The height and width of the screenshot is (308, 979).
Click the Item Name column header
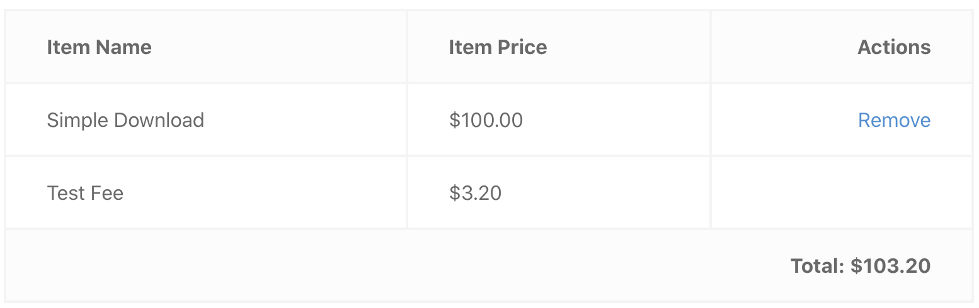[x=99, y=47]
